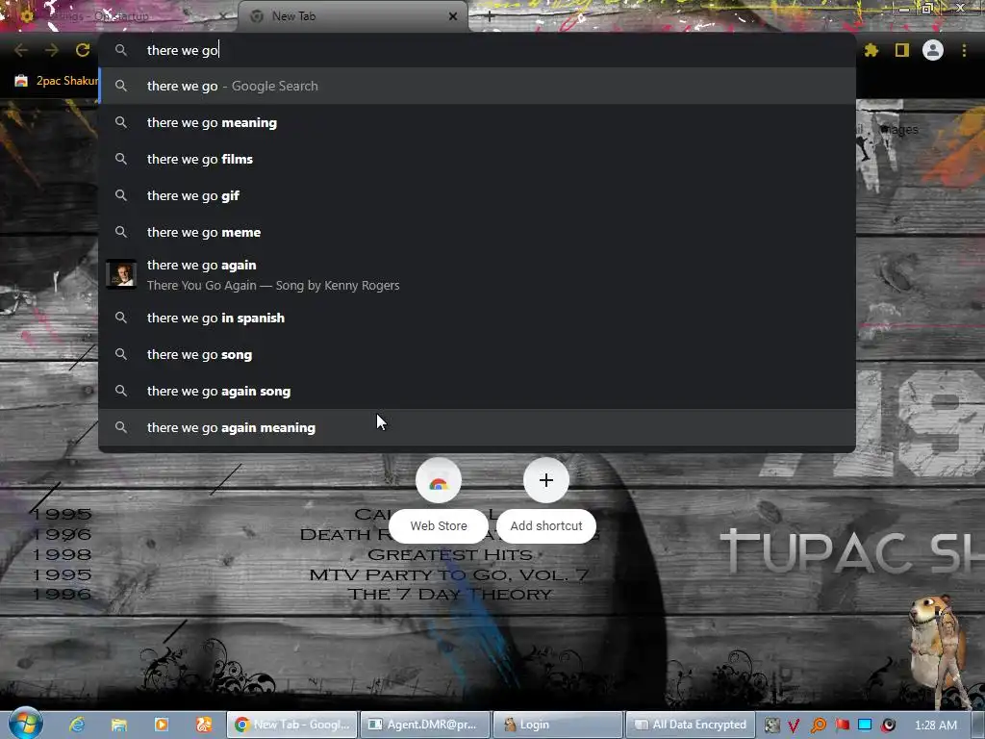
Task: Click the omnibox text field
Action: [x=477, y=50]
